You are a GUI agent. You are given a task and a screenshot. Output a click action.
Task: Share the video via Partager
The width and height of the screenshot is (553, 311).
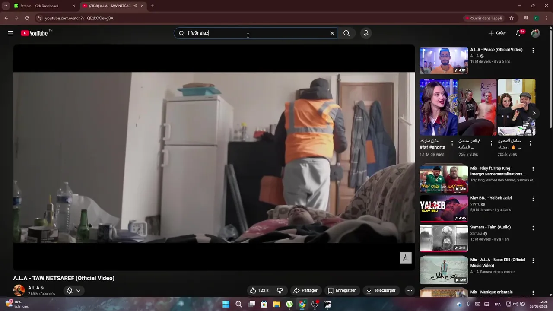pyautogui.click(x=305, y=290)
